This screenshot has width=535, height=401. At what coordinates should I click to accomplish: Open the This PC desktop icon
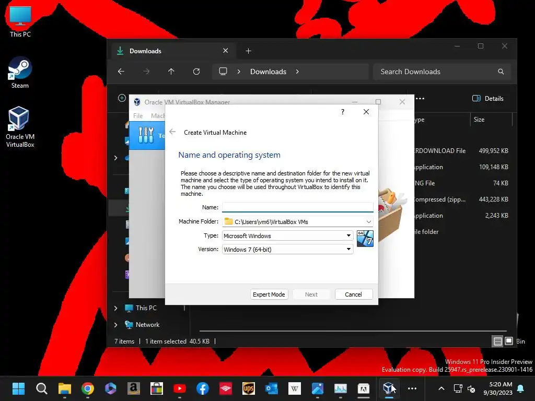[20, 21]
